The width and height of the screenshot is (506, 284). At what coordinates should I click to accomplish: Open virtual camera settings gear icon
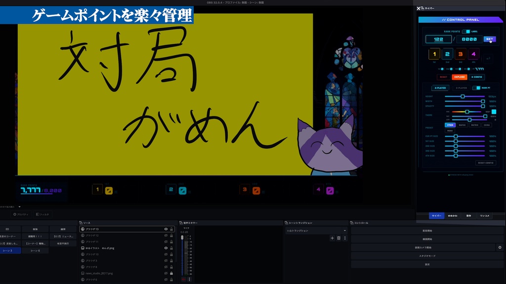[500, 248]
